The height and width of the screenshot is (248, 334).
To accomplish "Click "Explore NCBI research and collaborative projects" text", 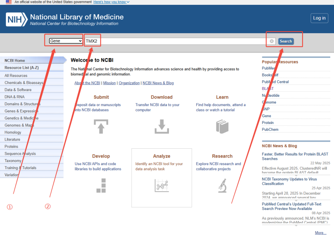I will click(x=218, y=166).
